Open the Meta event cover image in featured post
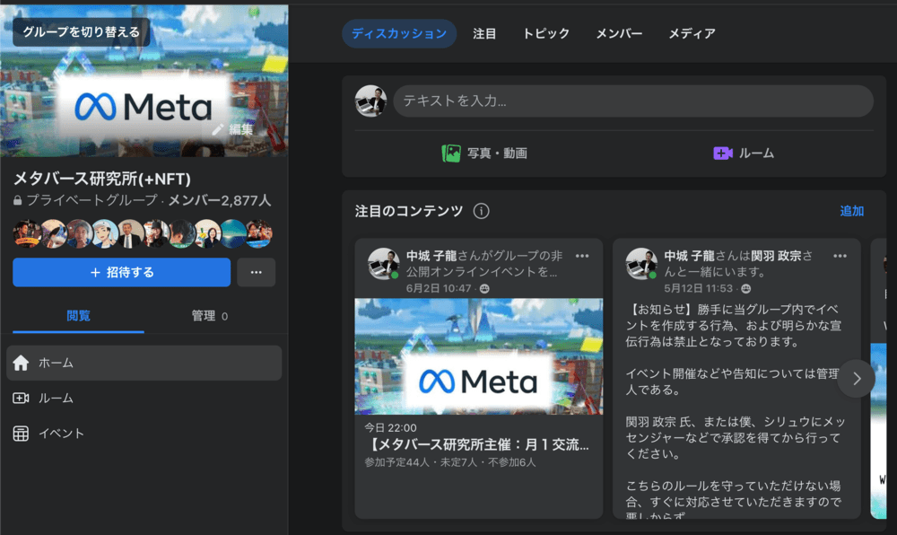 [479, 356]
